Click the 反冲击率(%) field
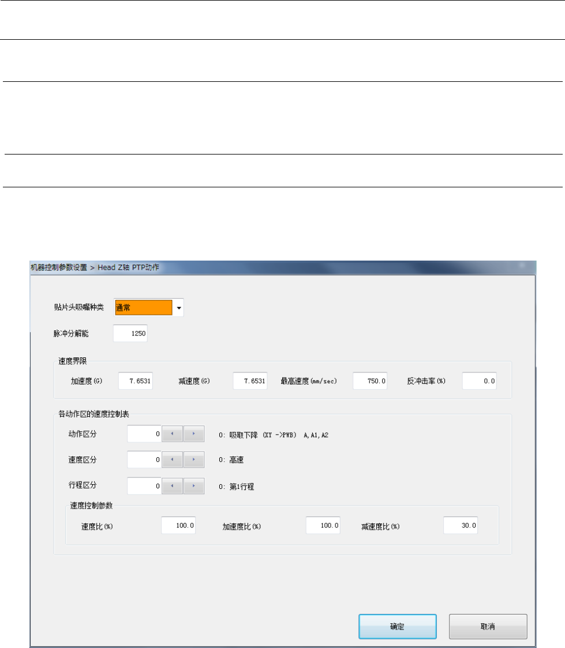Image resolution: width=565 pixels, height=648 pixels. click(480, 381)
